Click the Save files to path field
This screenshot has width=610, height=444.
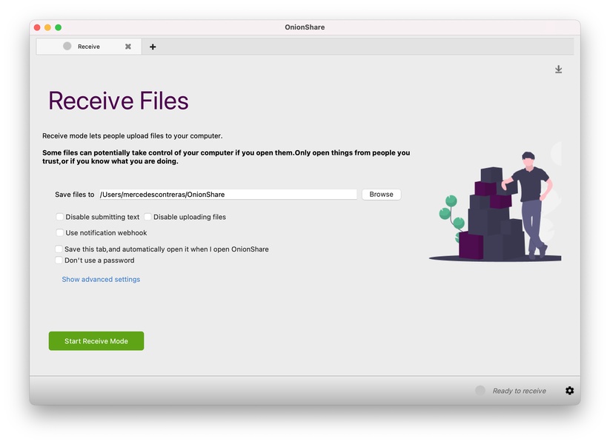coord(228,194)
